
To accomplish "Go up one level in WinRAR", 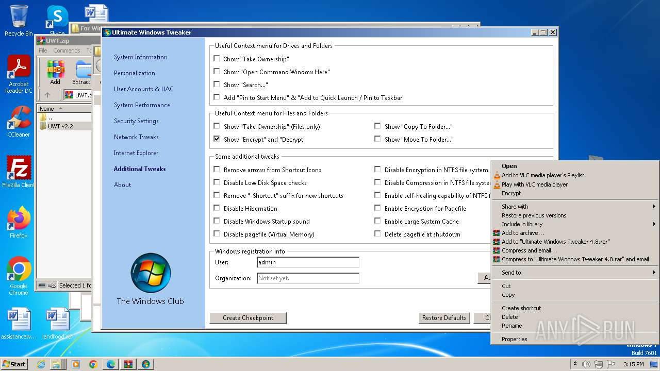I will 47,95.
